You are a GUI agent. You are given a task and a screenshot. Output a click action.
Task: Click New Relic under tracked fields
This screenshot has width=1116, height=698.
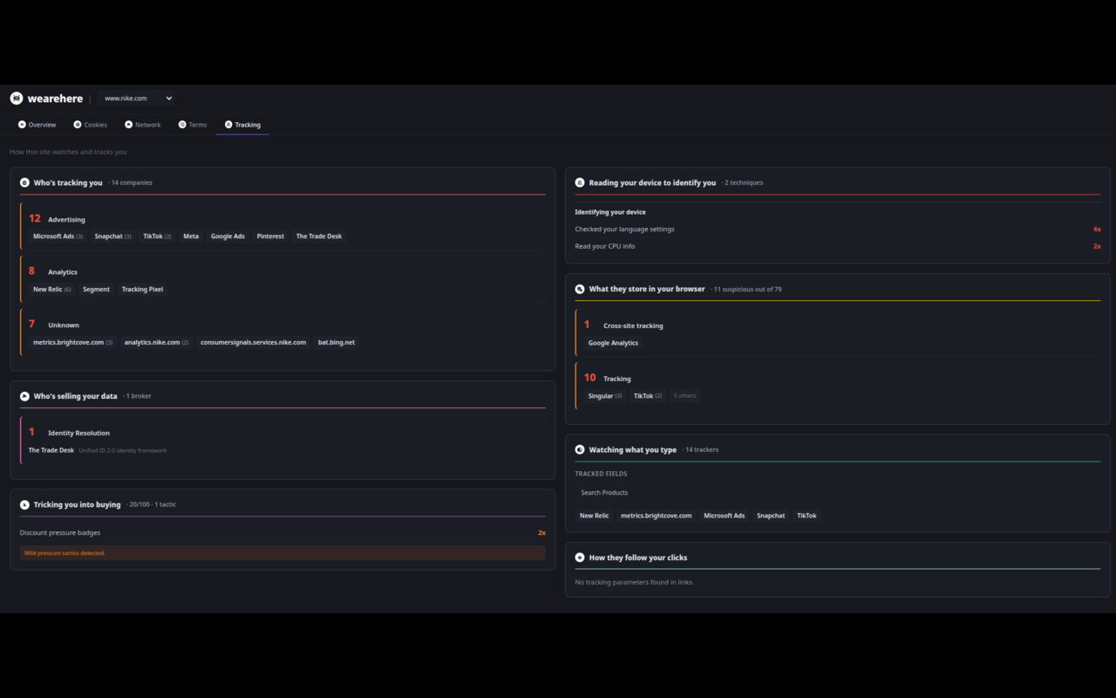click(x=595, y=516)
